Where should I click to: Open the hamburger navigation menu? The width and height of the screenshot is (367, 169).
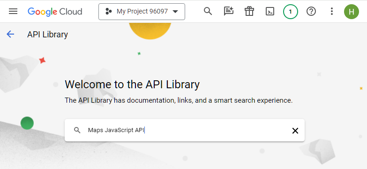coord(13,11)
